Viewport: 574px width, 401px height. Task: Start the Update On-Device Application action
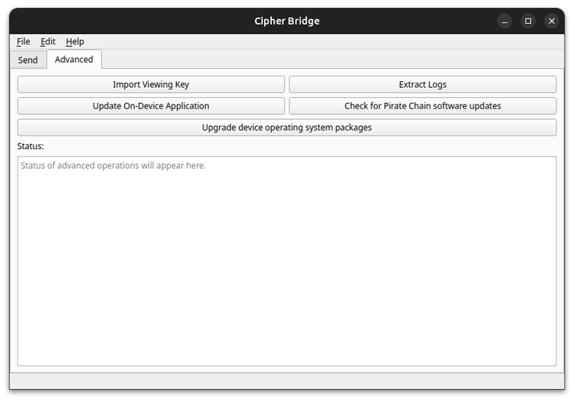pyautogui.click(x=151, y=106)
